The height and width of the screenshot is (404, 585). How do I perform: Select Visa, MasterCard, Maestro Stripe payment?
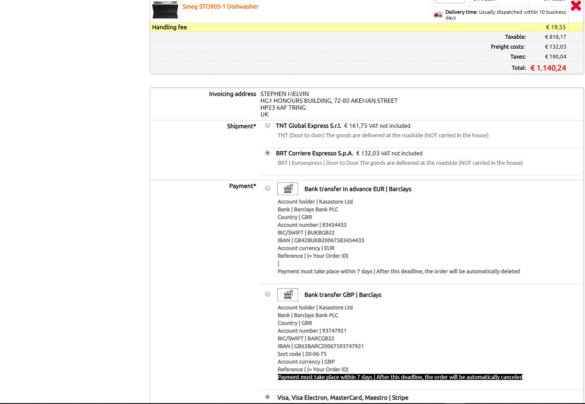point(268,397)
